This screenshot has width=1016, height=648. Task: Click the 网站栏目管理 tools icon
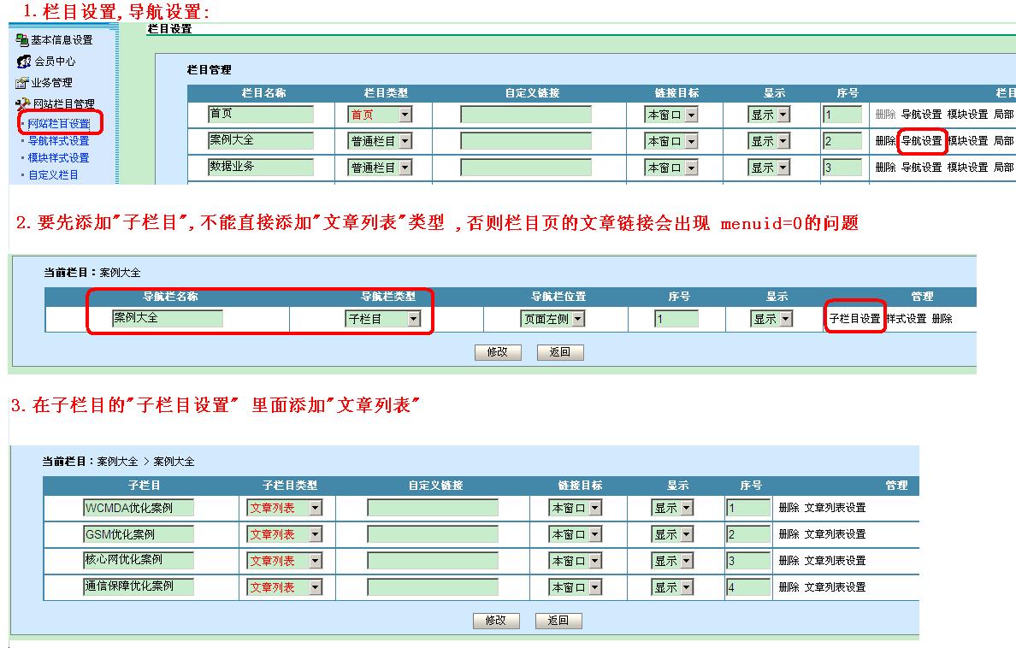click(23, 104)
